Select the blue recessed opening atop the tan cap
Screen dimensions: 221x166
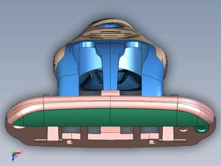click(111, 26)
